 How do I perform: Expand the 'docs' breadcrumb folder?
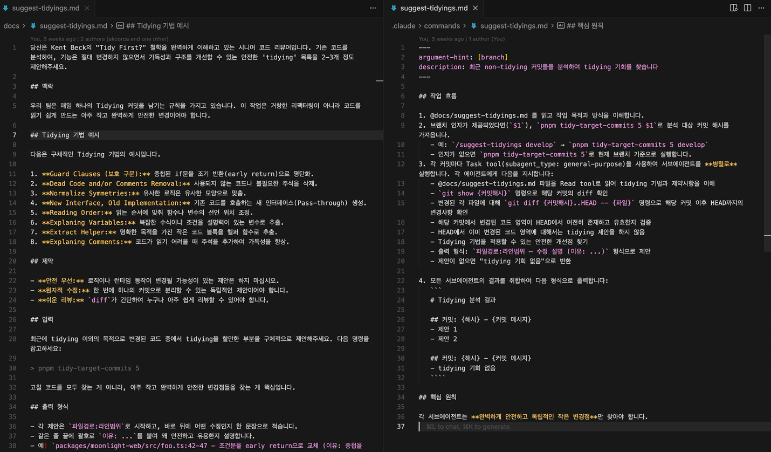coord(11,26)
